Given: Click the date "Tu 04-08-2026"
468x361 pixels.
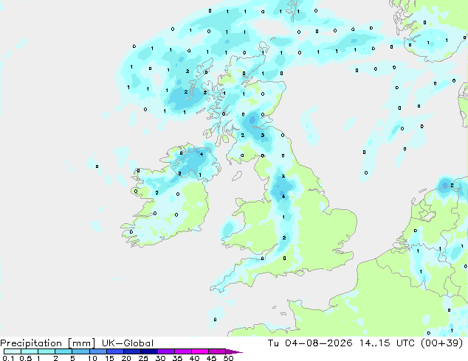Looking at the screenshot, I should pos(310,343).
